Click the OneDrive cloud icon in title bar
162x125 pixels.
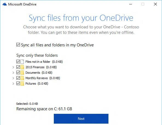coord(5,4)
